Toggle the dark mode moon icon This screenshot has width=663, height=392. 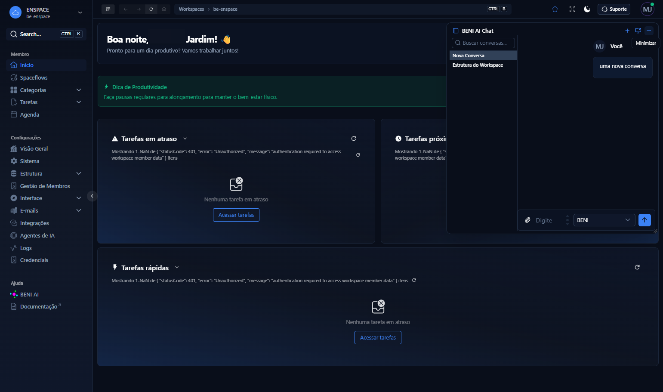tap(587, 9)
